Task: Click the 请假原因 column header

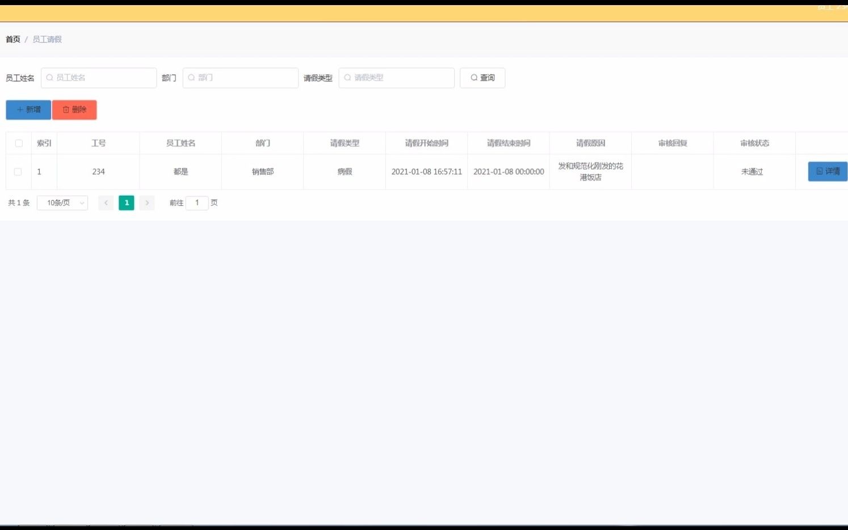Action: pos(591,143)
